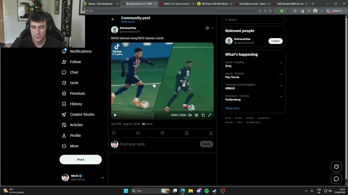Click the grey Reply button
Screen dimensions: 348x195
206,144
